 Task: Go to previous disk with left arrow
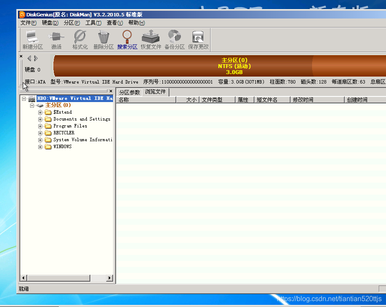(x=29, y=59)
